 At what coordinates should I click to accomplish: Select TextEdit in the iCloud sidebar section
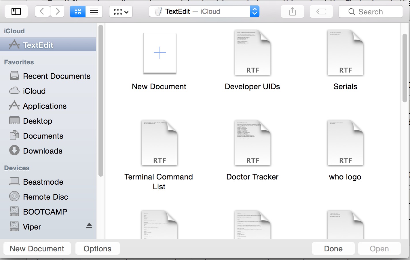pos(48,45)
